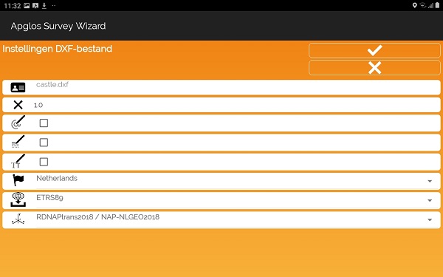The image size is (443, 277).
Task: Enable the checkbox beside the text pencil icon
Action: coord(44,162)
